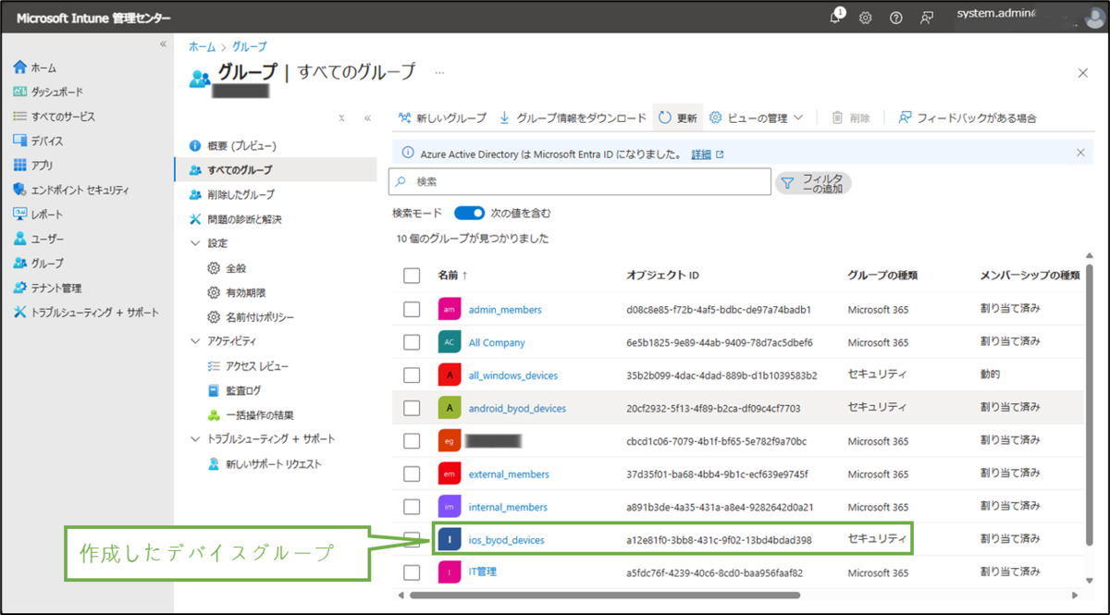Click the テナント管理 icon in sidebar
Viewport: 1110px width, 615px height.
20,288
